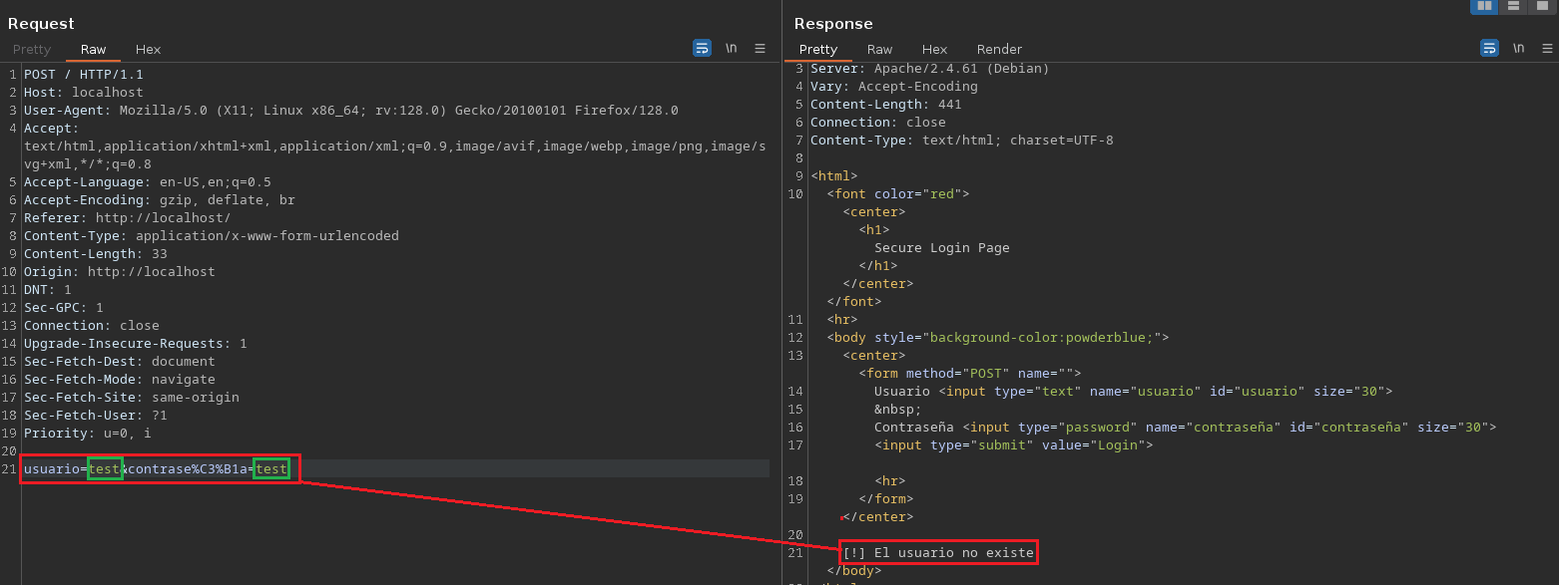Switch to the Response Hex tab
This screenshot has height=585, width=1559.
934,49
